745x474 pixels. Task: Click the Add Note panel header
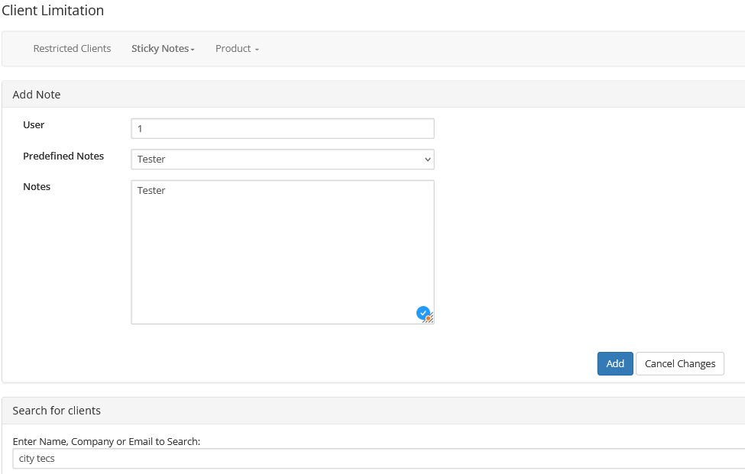click(374, 95)
